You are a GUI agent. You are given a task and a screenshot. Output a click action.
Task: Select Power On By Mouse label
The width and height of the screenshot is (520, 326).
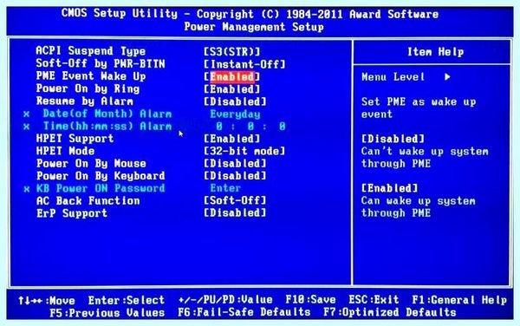(91, 163)
